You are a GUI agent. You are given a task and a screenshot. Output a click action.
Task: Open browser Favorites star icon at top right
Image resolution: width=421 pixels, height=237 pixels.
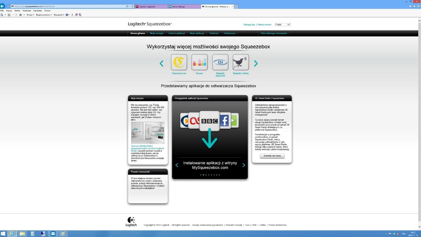coord(414,6)
